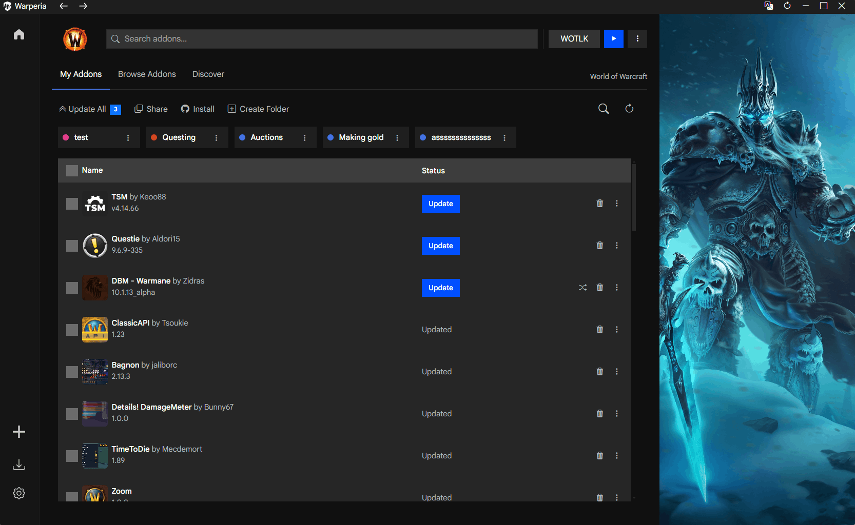Open the Questing folder options menu
This screenshot has width=855, height=525.
(216, 138)
